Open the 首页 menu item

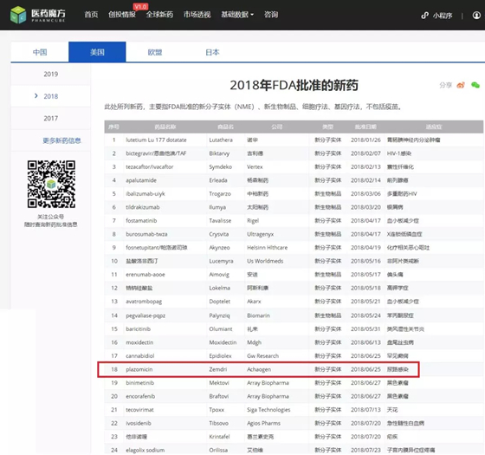91,15
